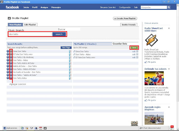Click friends silhouettes icon in bottom bar
Image resolution: width=179 pixels, height=131 pixels.
click(36, 128)
